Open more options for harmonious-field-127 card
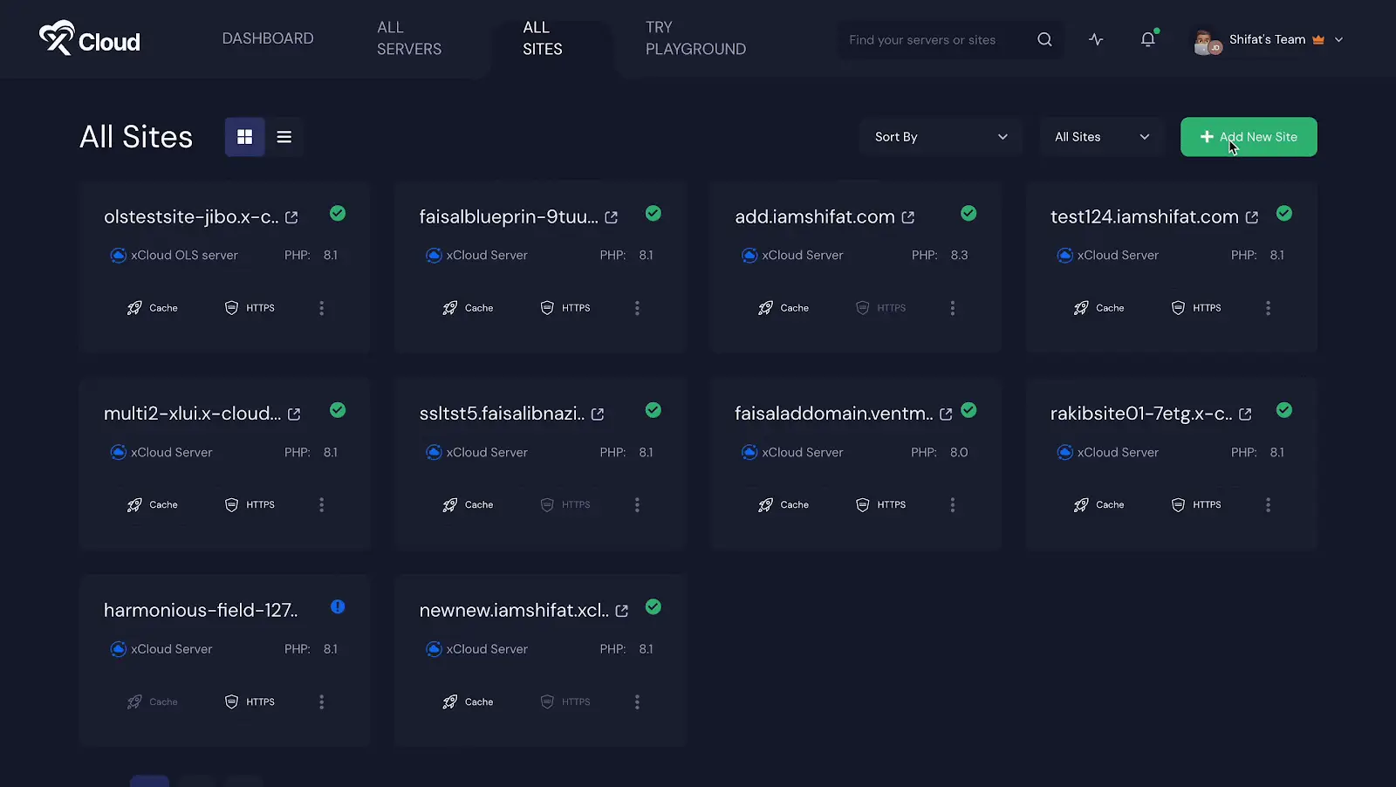 click(322, 702)
